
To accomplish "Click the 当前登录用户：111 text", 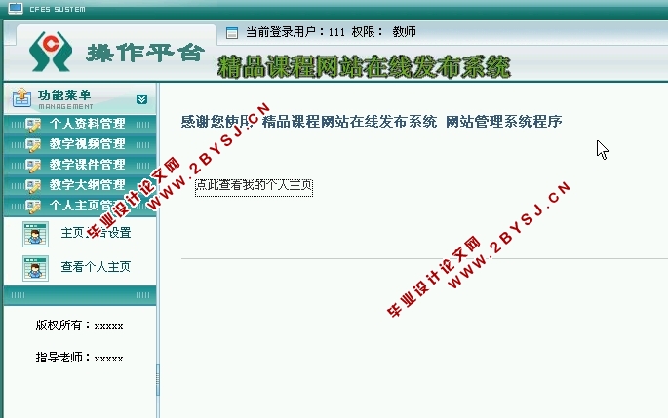I will point(295,32).
